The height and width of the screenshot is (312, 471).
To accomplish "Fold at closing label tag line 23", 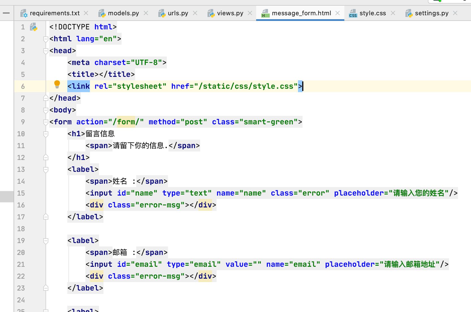I will pyautogui.click(x=46, y=288).
